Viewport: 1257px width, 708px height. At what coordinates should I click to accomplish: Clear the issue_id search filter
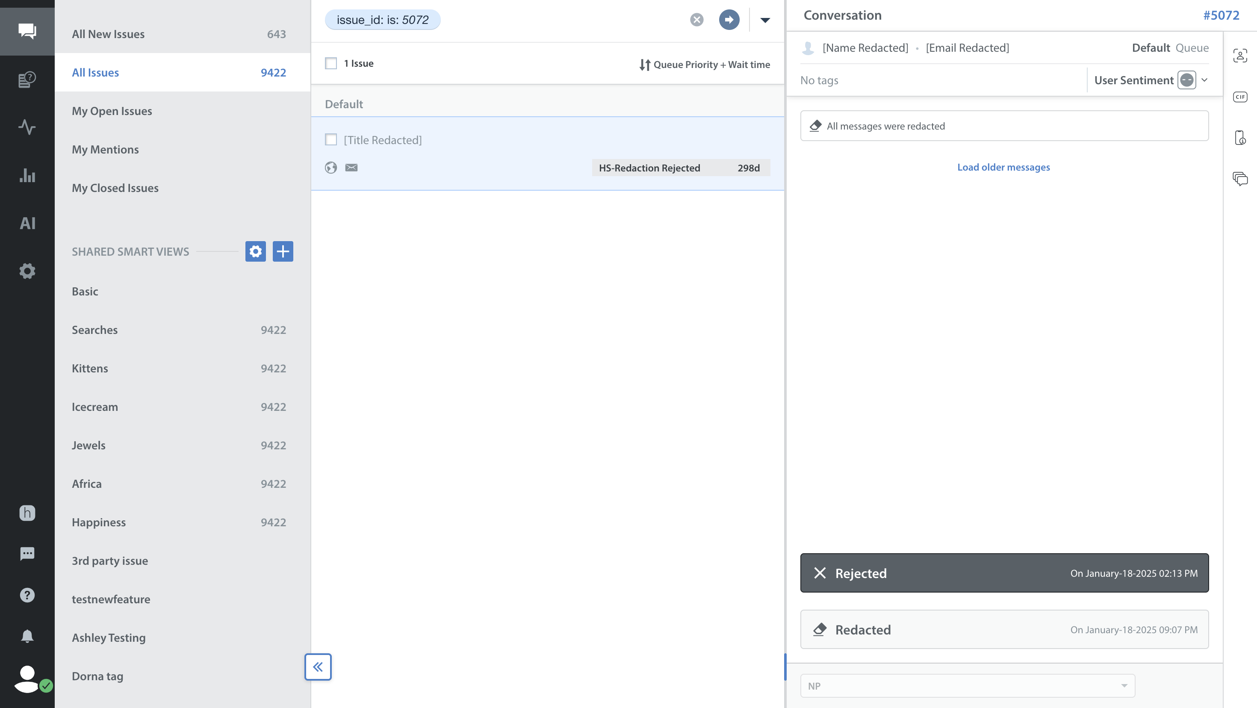pyautogui.click(x=696, y=20)
